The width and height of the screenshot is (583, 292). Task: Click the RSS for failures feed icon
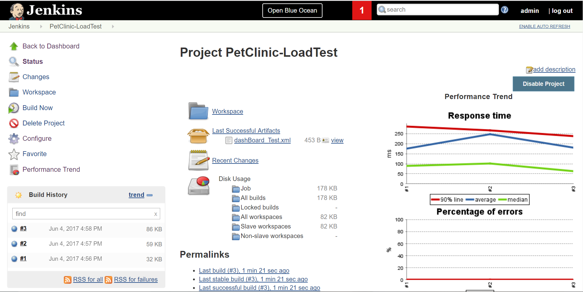tap(108, 280)
